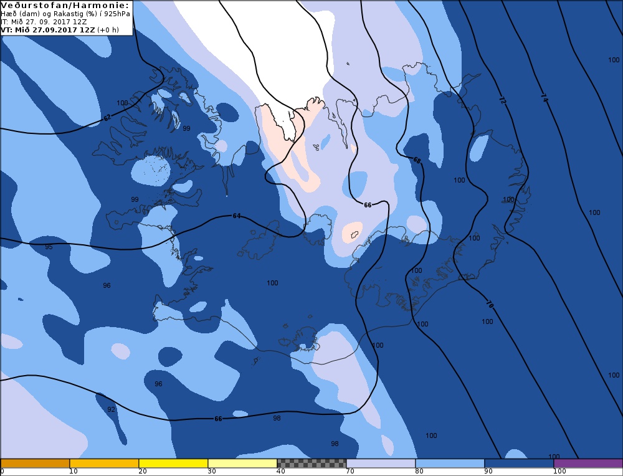Image resolution: width=623 pixels, height=476 pixels.
Task: Click the legend tick label '20'
Action: point(142,472)
